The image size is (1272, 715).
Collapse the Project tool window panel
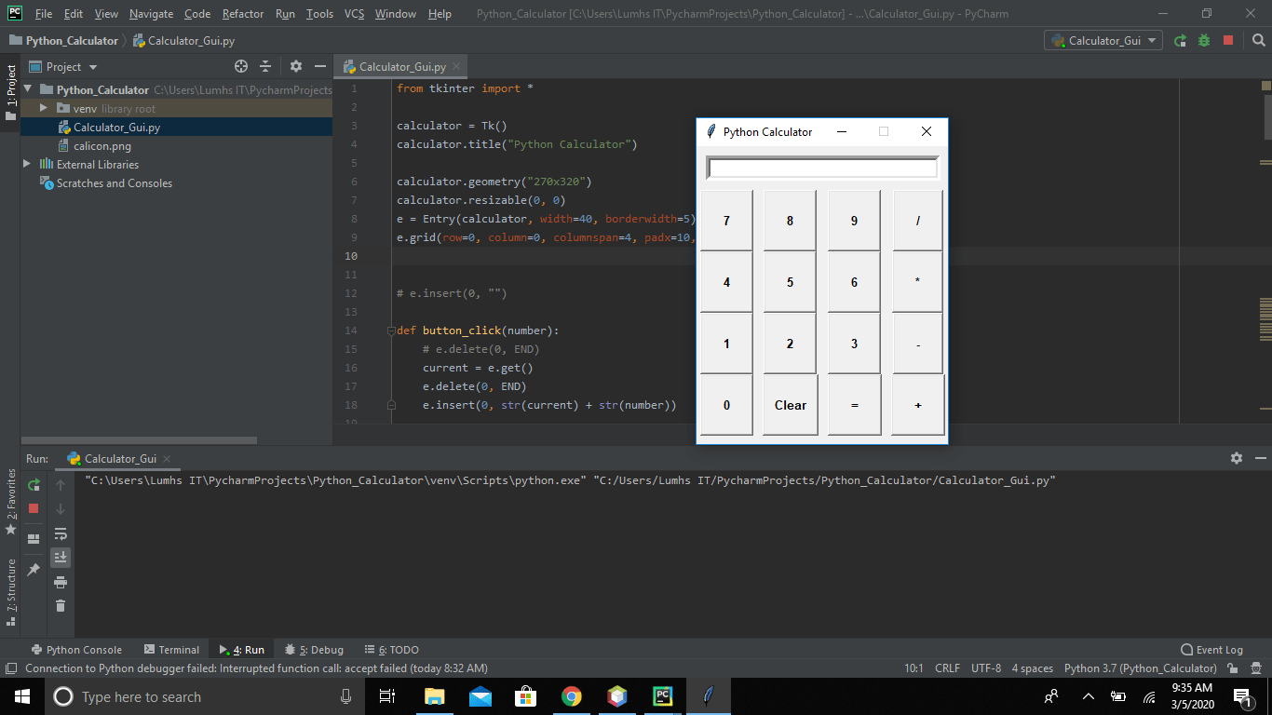pos(319,66)
